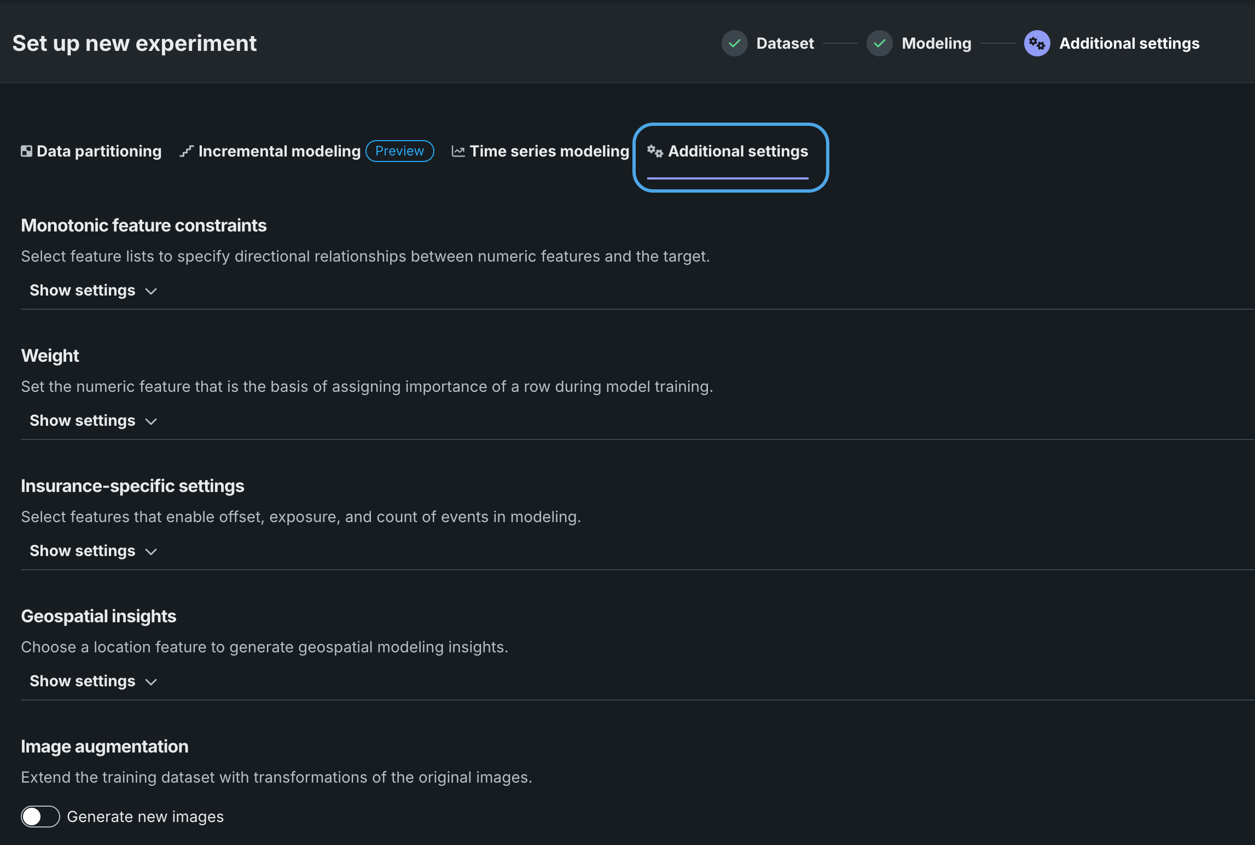Enable the Generate new images toggle
This screenshot has height=845, width=1255.
(x=40, y=817)
